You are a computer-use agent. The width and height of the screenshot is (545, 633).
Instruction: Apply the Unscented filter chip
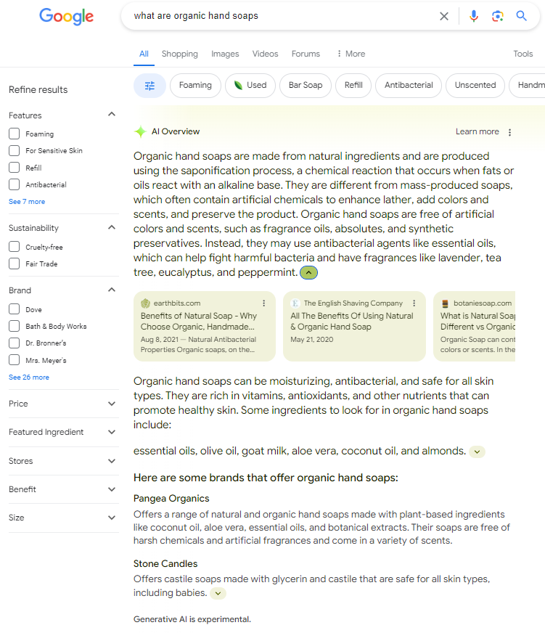point(475,86)
